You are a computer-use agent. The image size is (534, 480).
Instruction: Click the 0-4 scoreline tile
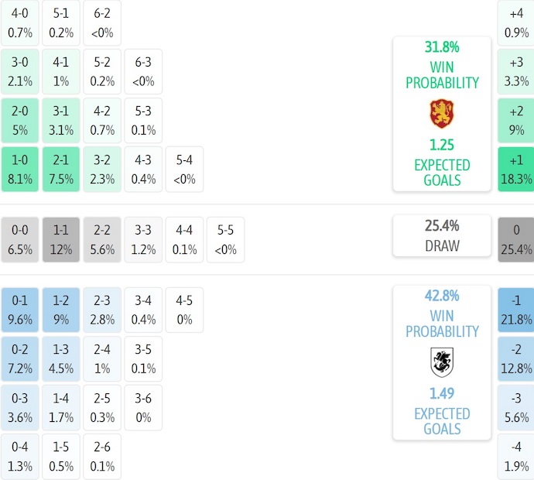tap(20, 457)
